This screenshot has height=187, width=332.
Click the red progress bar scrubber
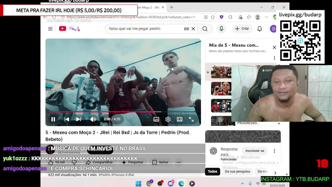click(152, 112)
